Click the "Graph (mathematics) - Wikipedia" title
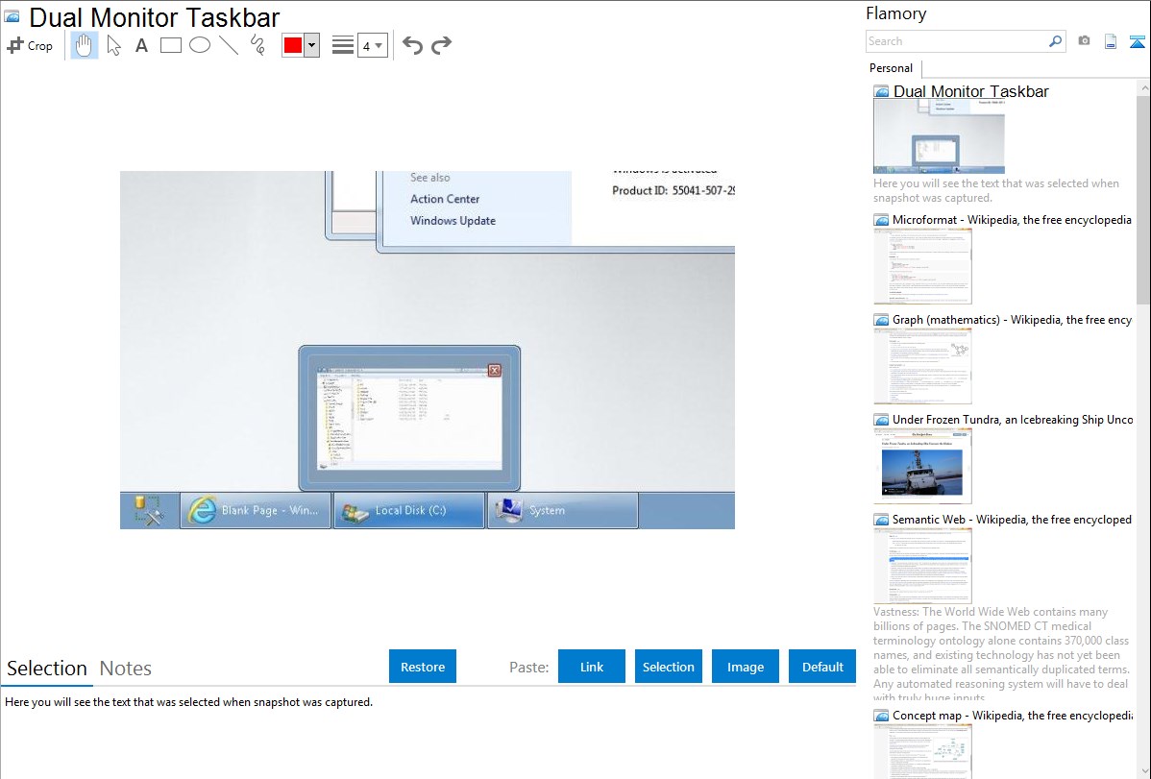Viewport: 1151px width, 779px height. coord(1013,320)
